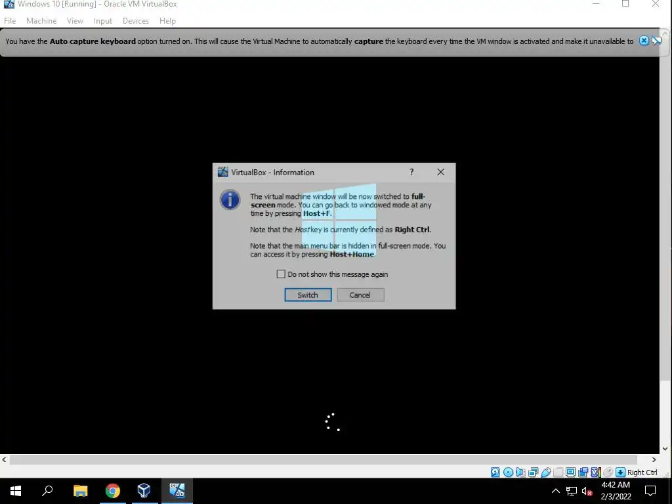
Task: Open VirtualBox Manager from the taskbar
Action: (144, 491)
